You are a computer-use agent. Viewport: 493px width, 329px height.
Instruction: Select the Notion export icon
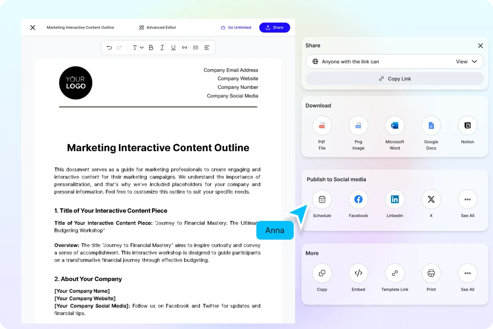467,126
